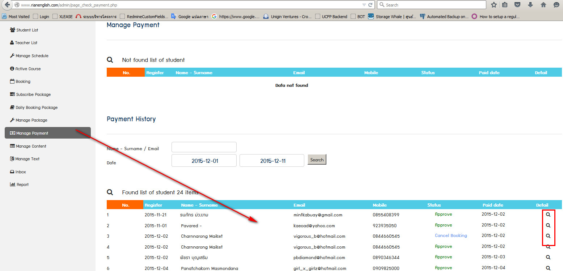This screenshot has height=271, width=563.
Task: Click detail magnifier for row 5
Action: point(548,257)
